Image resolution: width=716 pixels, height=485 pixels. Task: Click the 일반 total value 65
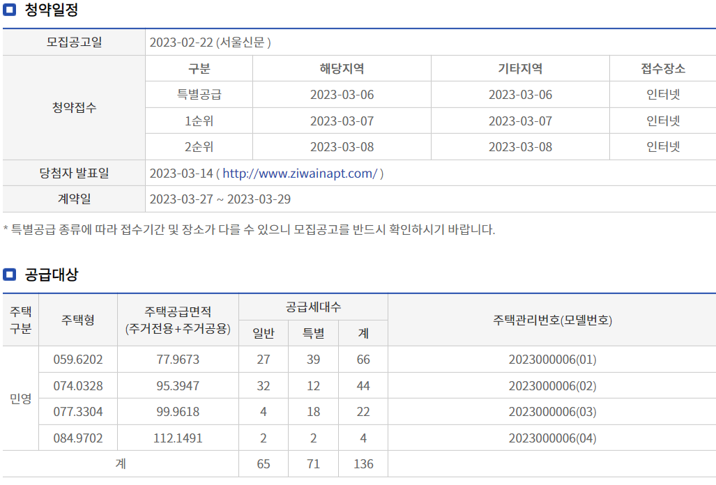(x=264, y=464)
